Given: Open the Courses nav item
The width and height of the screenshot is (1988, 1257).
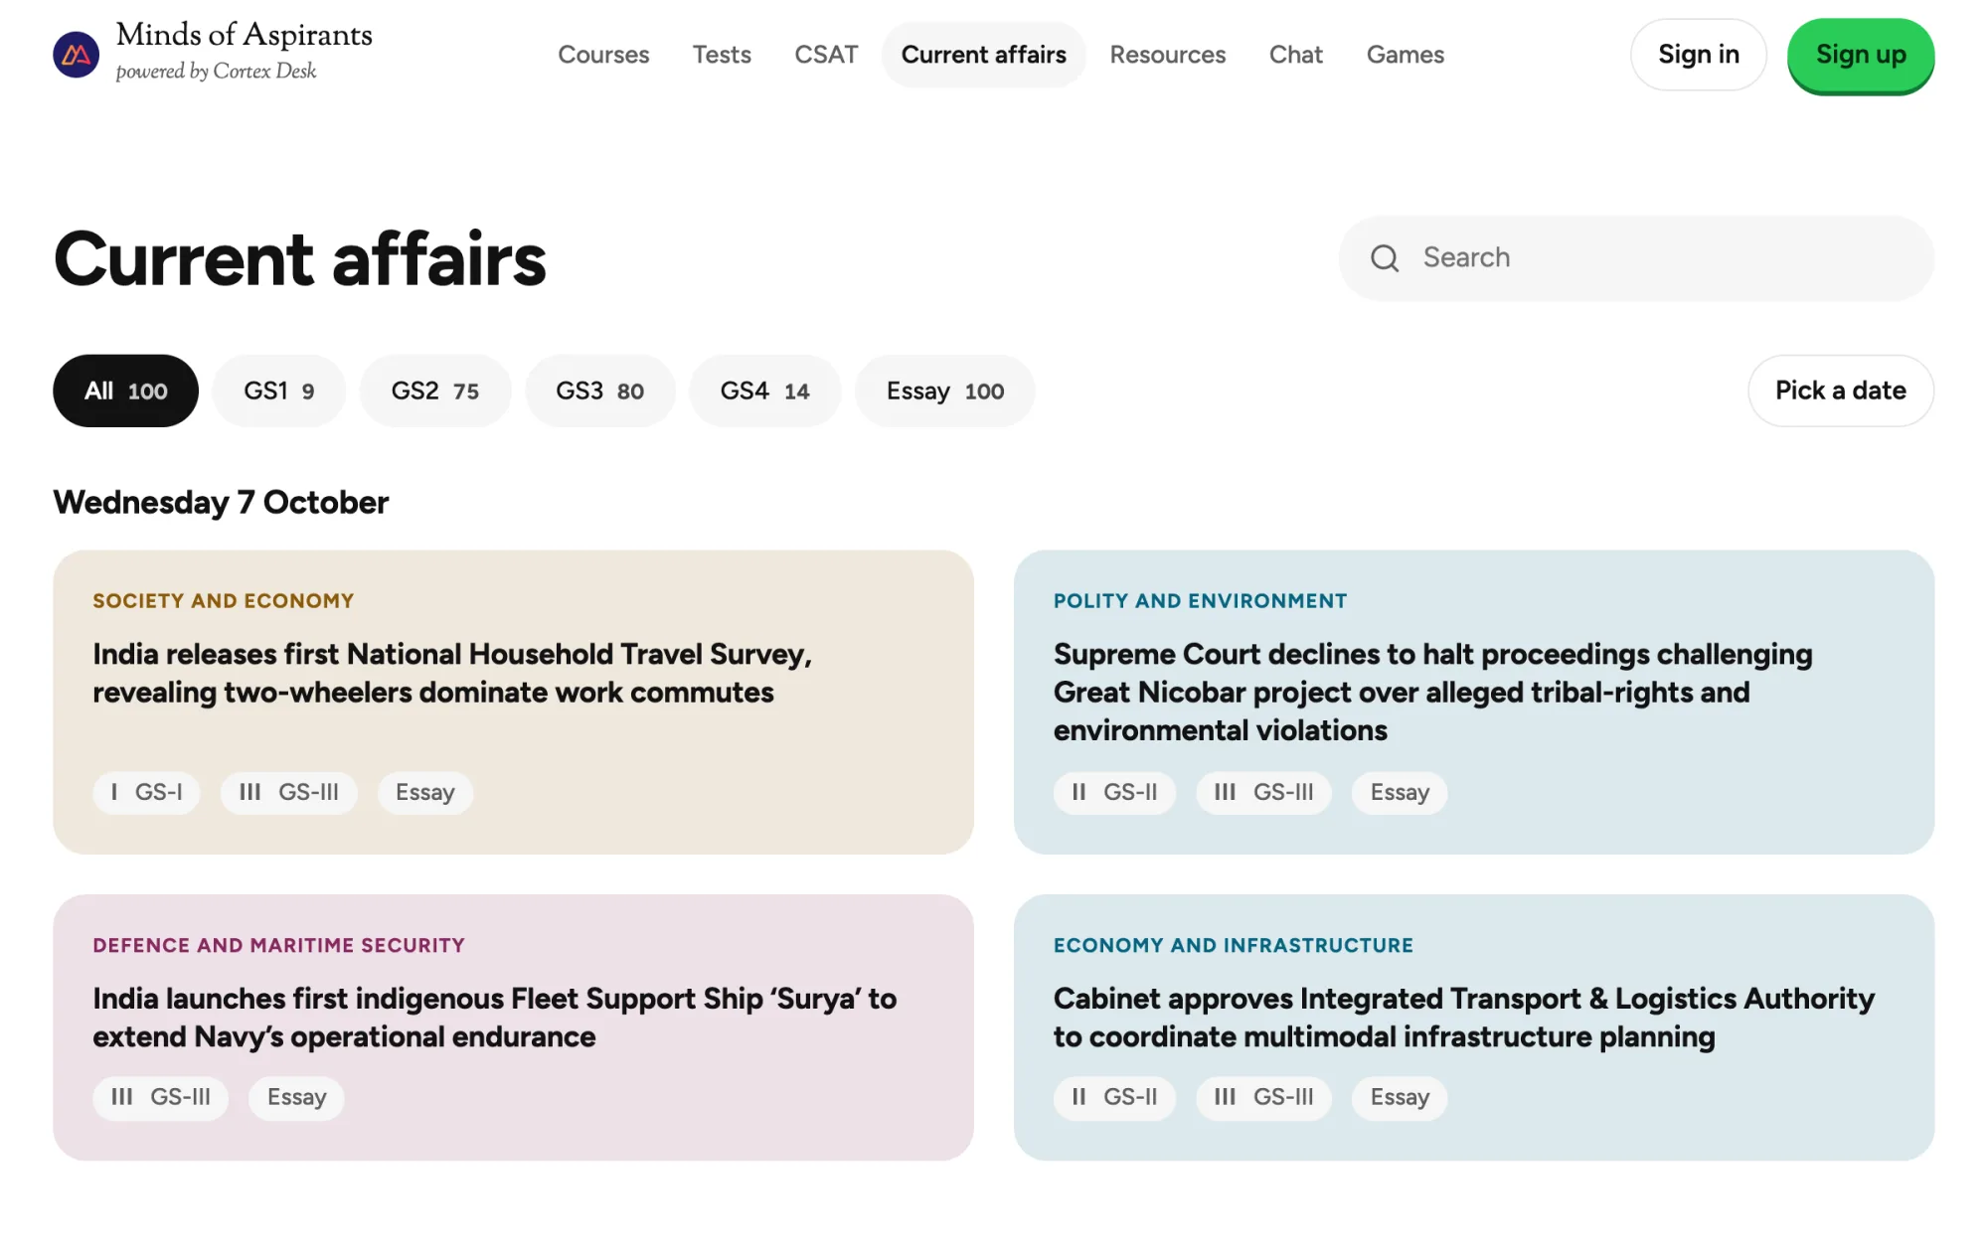Looking at the screenshot, I should [603, 55].
